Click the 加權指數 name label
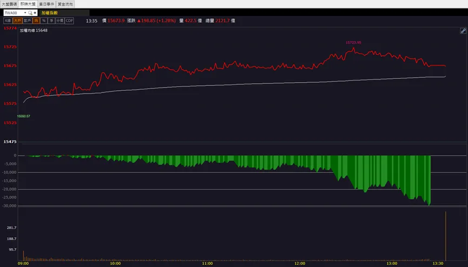 pos(50,13)
